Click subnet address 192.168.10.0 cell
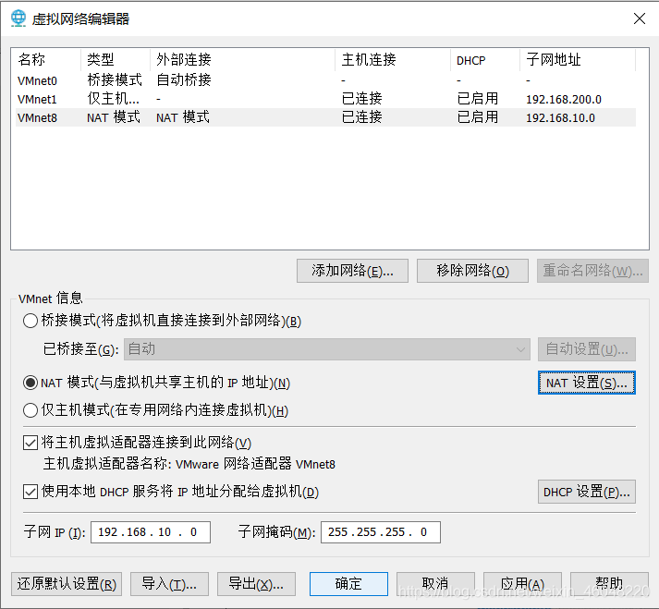The height and width of the screenshot is (609, 659). (561, 118)
